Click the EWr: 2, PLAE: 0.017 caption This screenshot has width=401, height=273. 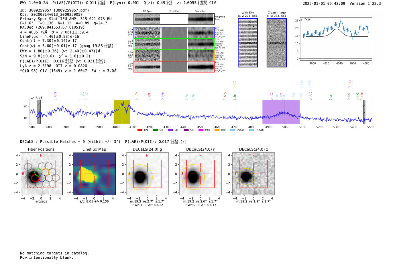coord(201,205)
